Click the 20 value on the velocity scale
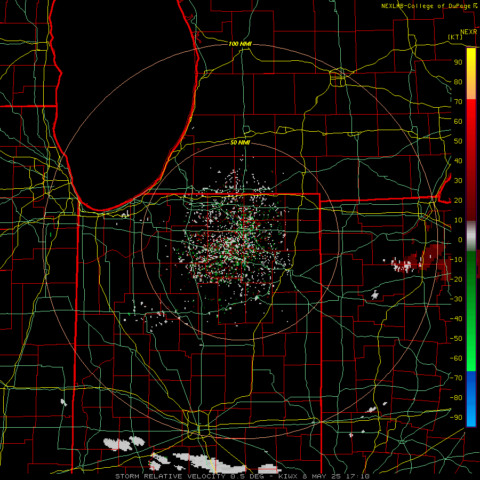This screenshot has width=480, height=480. 458,200
